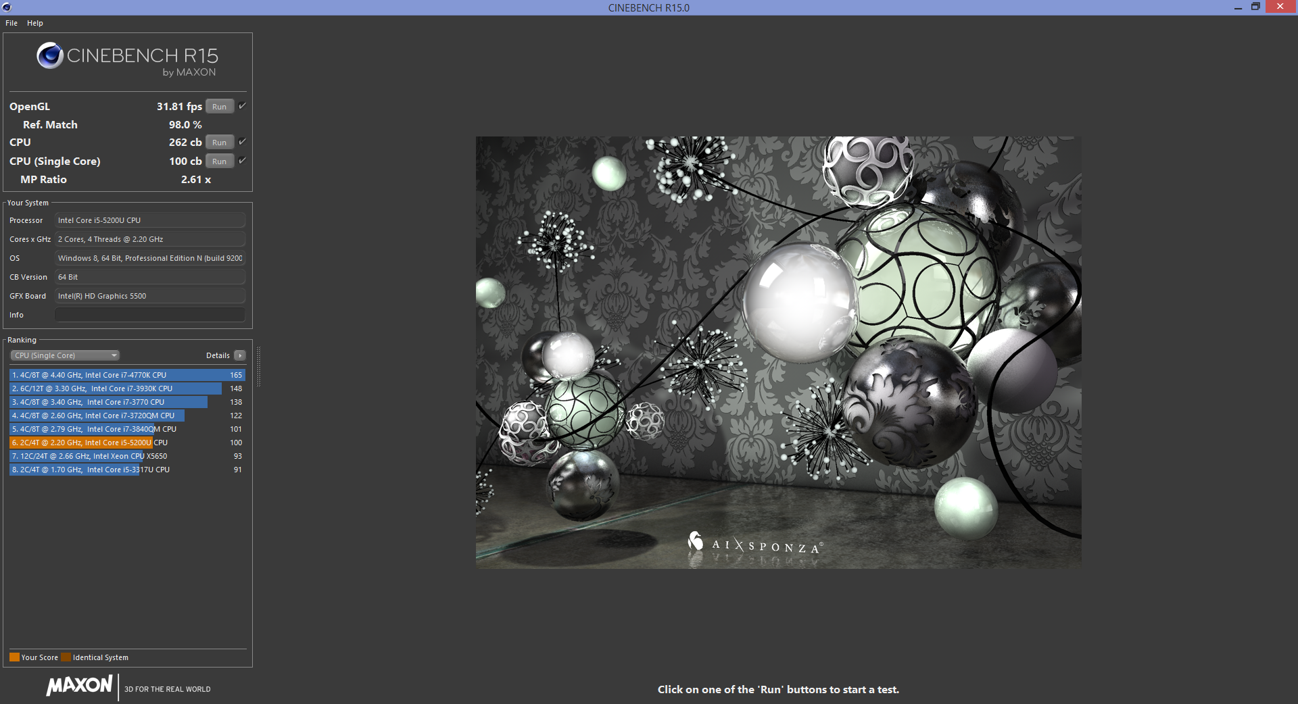This screenshot has height=704, width=1298.
Task: Click the rendered spheres preview image
Action: click(778, 352)
